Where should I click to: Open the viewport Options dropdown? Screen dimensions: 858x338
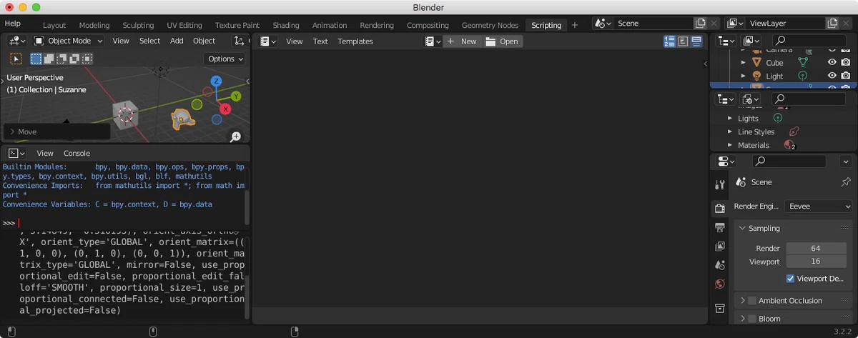click(x=225, y=59)
